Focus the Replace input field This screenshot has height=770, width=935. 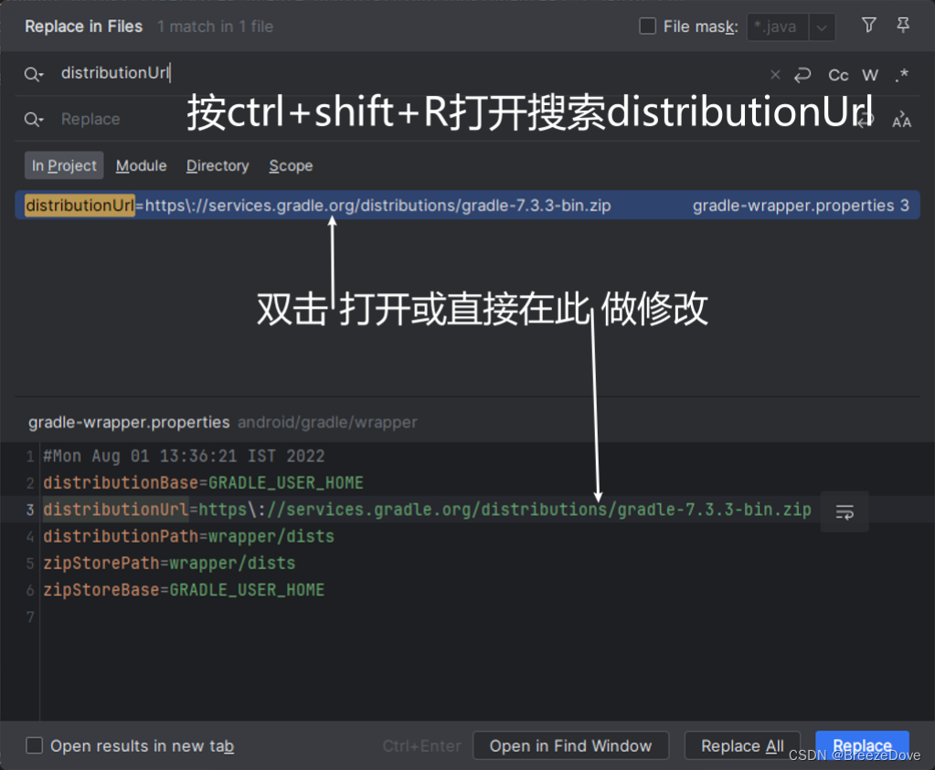[453, 119]
